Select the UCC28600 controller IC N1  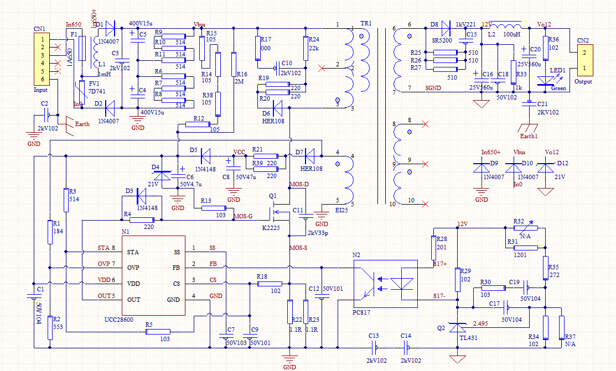coord(154,275)
